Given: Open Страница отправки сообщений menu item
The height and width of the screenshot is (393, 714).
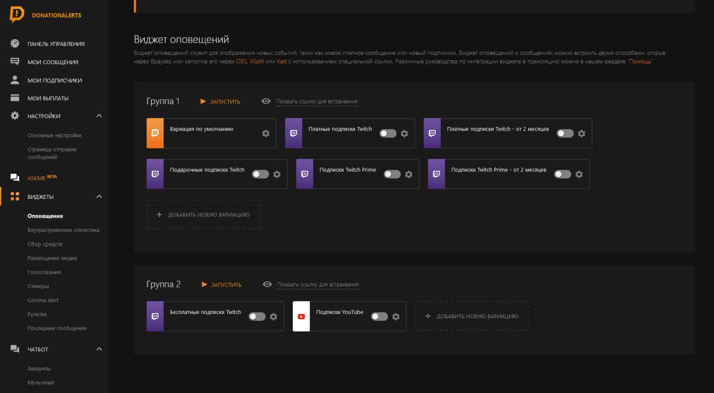Looking at the screenshot, I should pos(52,153).
